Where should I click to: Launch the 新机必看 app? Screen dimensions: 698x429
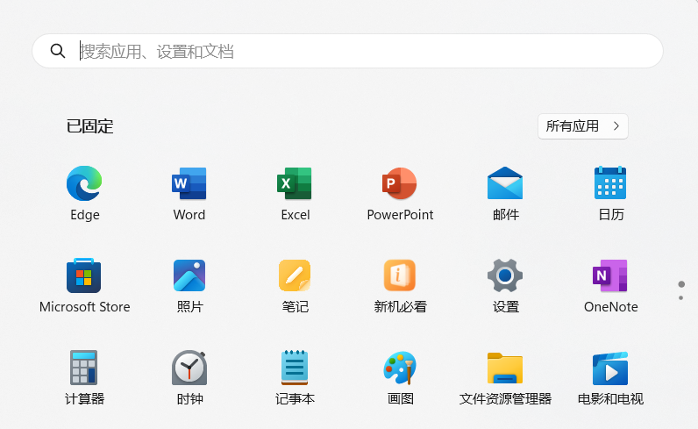pyautogui.click(x=400, y=275)
